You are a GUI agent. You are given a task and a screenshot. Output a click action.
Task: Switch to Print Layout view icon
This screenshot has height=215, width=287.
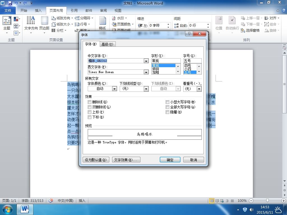click(212, 201)
